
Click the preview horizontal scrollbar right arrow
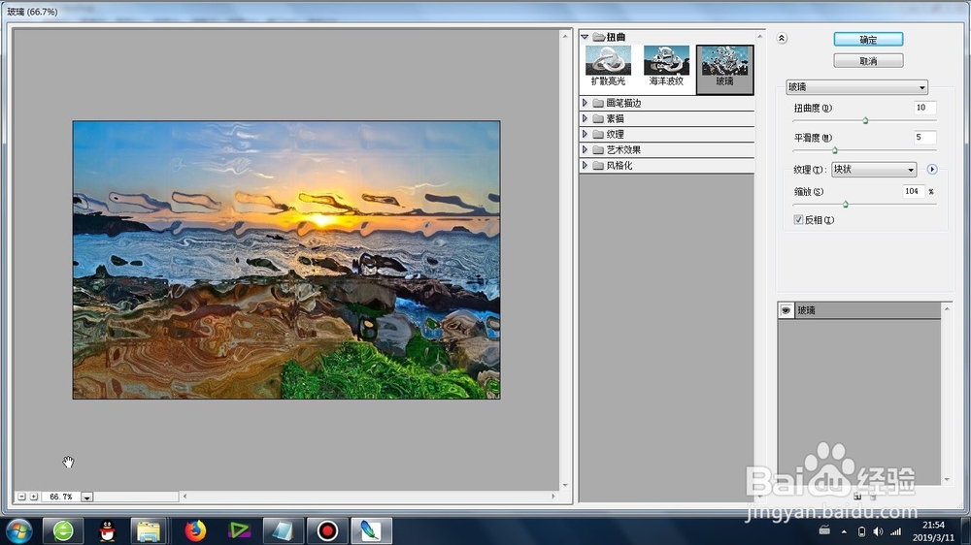[553, 497]
